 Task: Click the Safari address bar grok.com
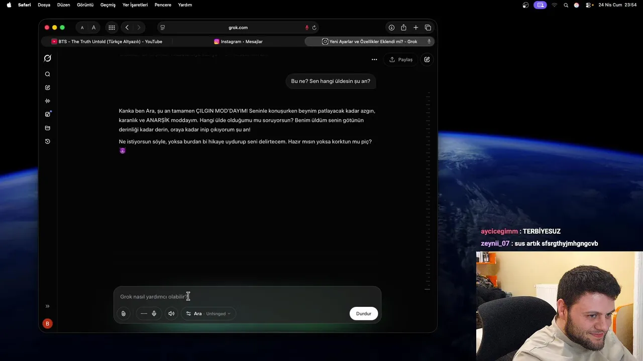coord(238,28)
